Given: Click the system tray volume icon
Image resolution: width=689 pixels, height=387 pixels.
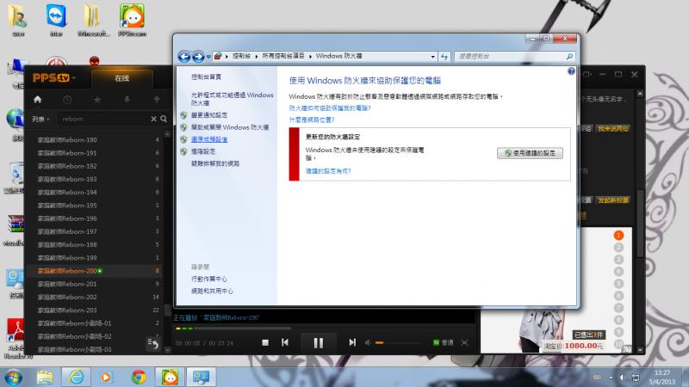Looking at the screenshot, I should tap(623, 377).
